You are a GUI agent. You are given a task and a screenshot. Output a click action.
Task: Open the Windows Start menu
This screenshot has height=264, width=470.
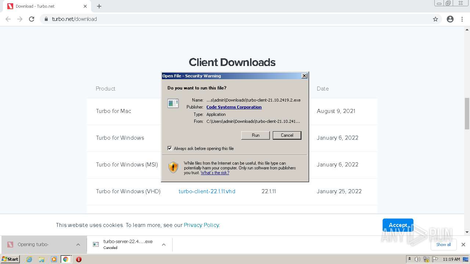tap(10, 259)
